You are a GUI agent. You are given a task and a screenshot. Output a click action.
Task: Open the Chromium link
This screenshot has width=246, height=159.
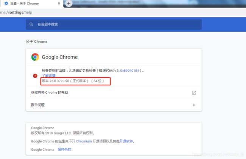pos(84,141)
